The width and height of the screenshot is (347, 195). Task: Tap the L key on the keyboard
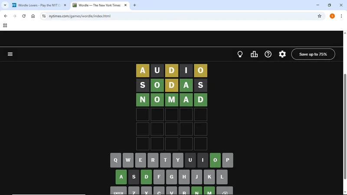pos(222,177)
